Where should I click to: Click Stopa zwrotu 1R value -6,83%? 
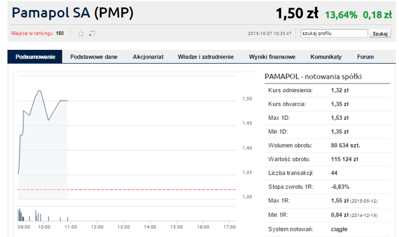click(340, 187)
